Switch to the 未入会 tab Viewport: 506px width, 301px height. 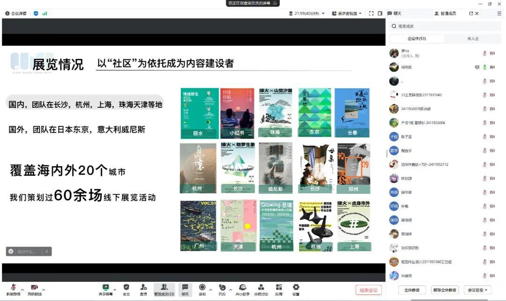(x=473, y=39)
